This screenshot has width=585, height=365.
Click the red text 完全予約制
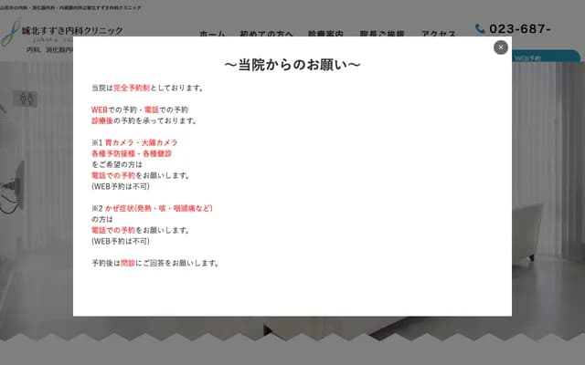click(x=132, y=88)
